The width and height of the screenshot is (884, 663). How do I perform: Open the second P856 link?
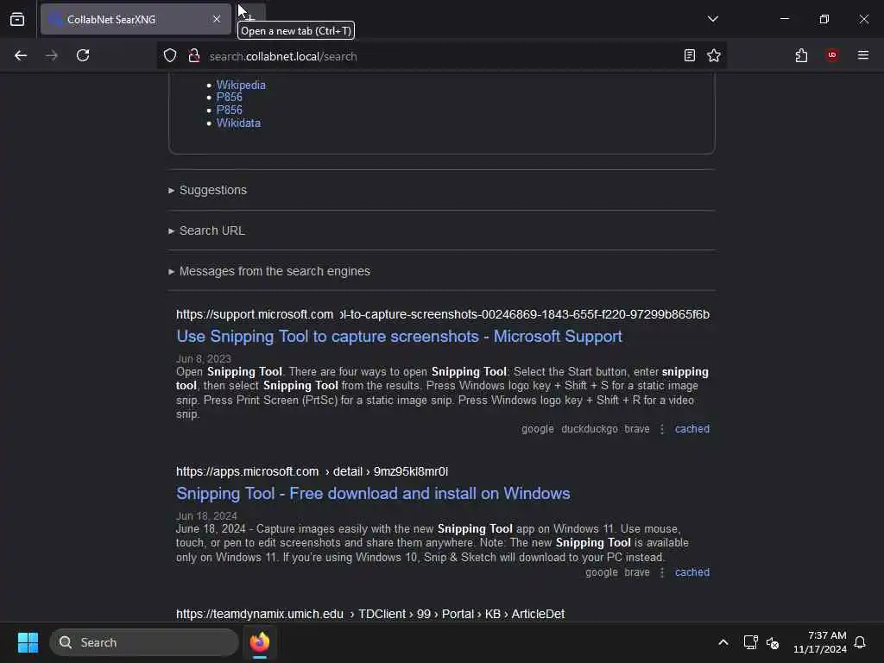(x=230, y=110)
